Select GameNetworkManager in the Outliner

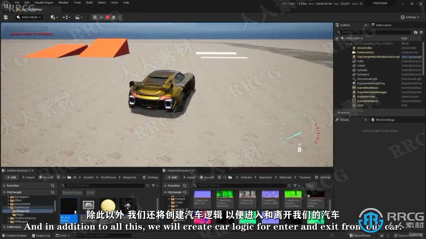click(372, 92)
